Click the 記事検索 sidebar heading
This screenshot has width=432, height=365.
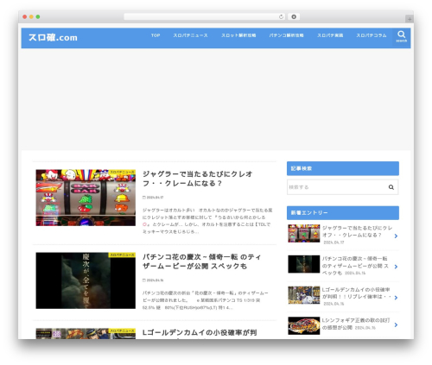click(343, 168)
